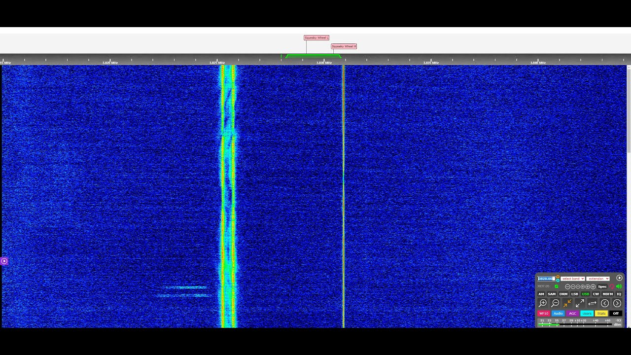Click the Squeaky Wheel H label

pos(344,46)
